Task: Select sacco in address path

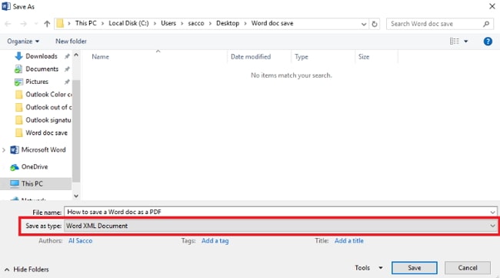Action: coord(196,23)
